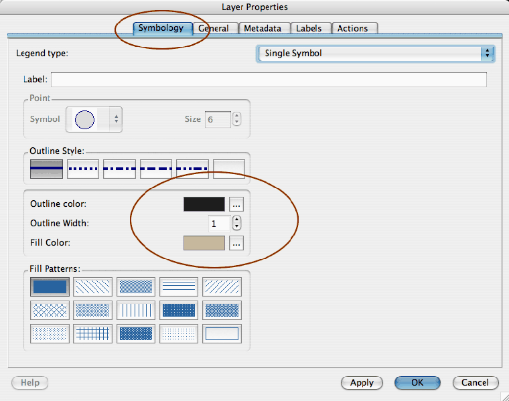Open the Legend type dropdown
Image resolution: width=509 pixels, height=401 pixels.
click(376, 53)
